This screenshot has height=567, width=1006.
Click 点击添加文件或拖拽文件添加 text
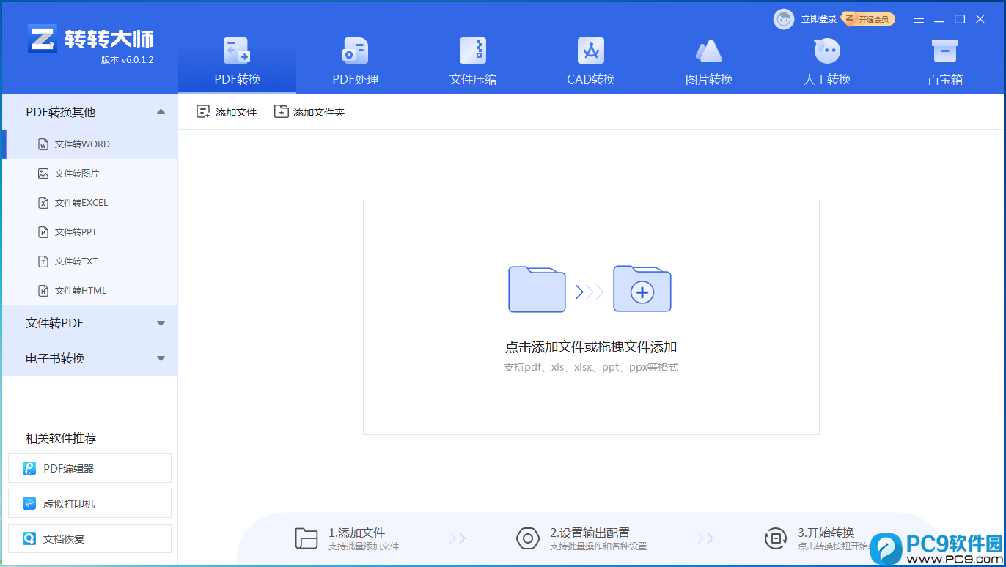[591, 347]
